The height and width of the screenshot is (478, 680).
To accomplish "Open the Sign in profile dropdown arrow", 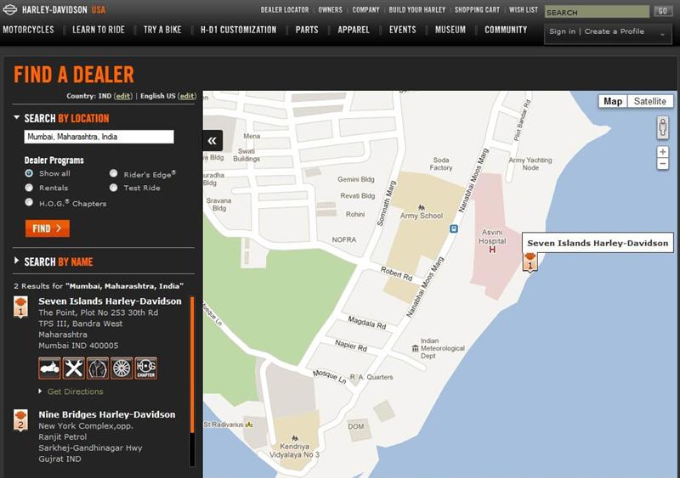I will pos(663,35).
